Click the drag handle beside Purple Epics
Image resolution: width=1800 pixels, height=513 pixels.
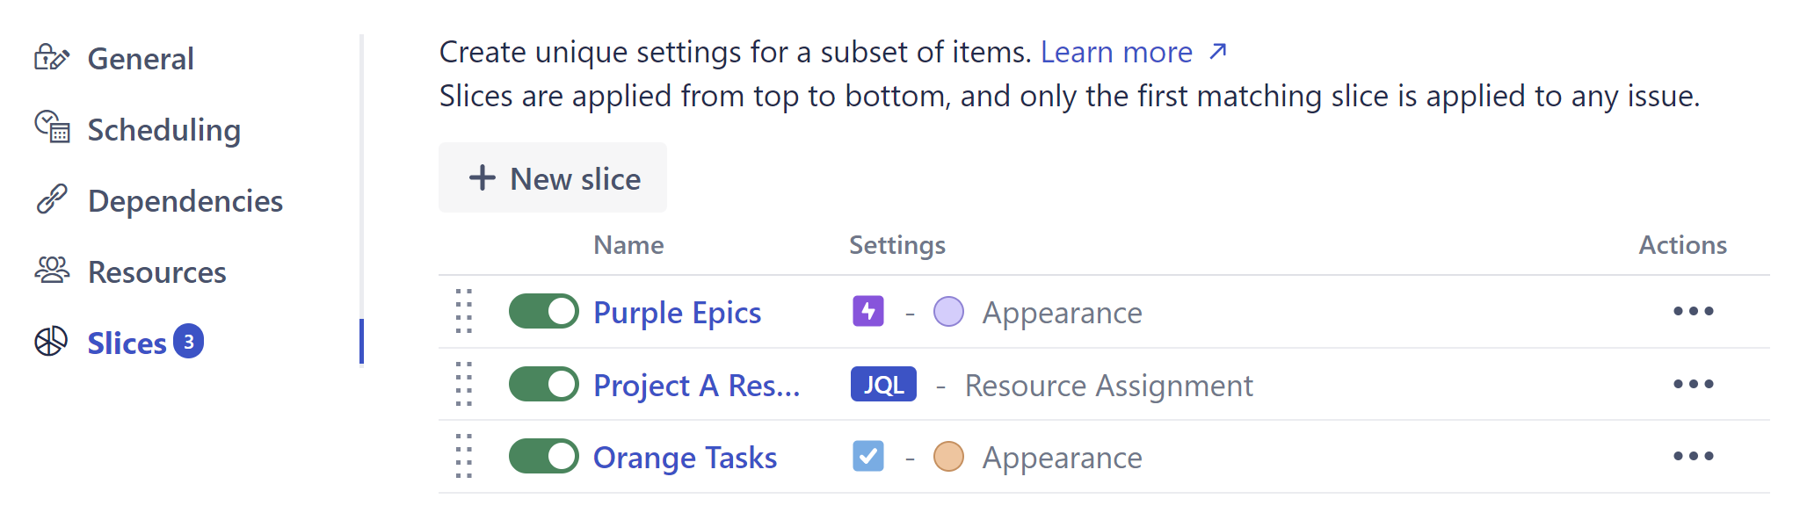(464, 311)
